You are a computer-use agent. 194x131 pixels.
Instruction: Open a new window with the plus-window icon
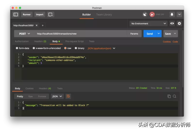pyautogui.click(x=50, y=15)
